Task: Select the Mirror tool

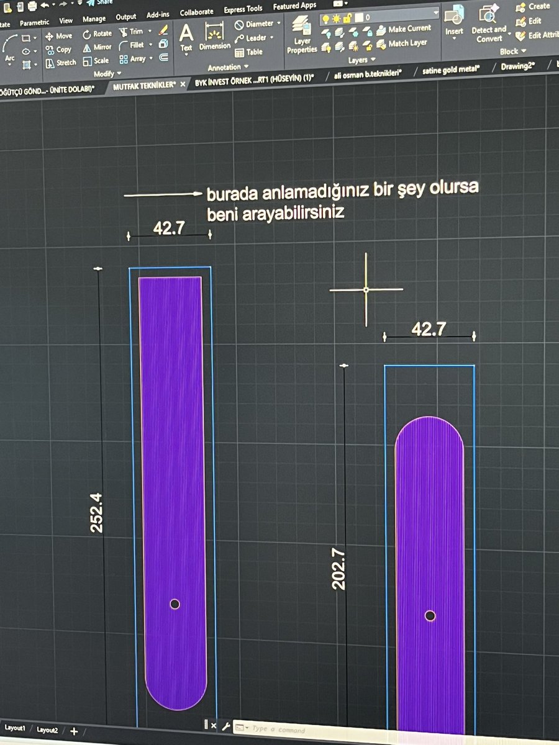Action: click(x=97, y=47)
